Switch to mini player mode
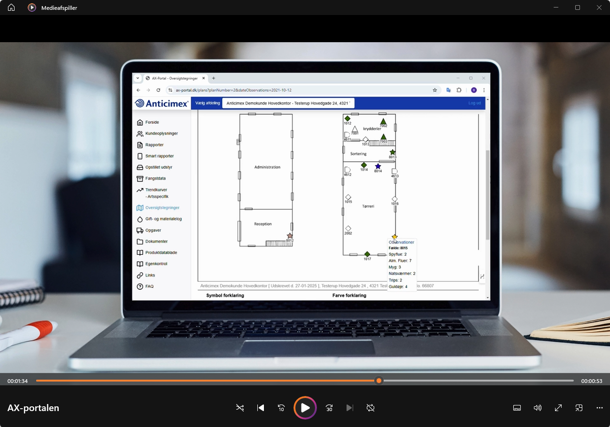 click(x=579, y=408)
